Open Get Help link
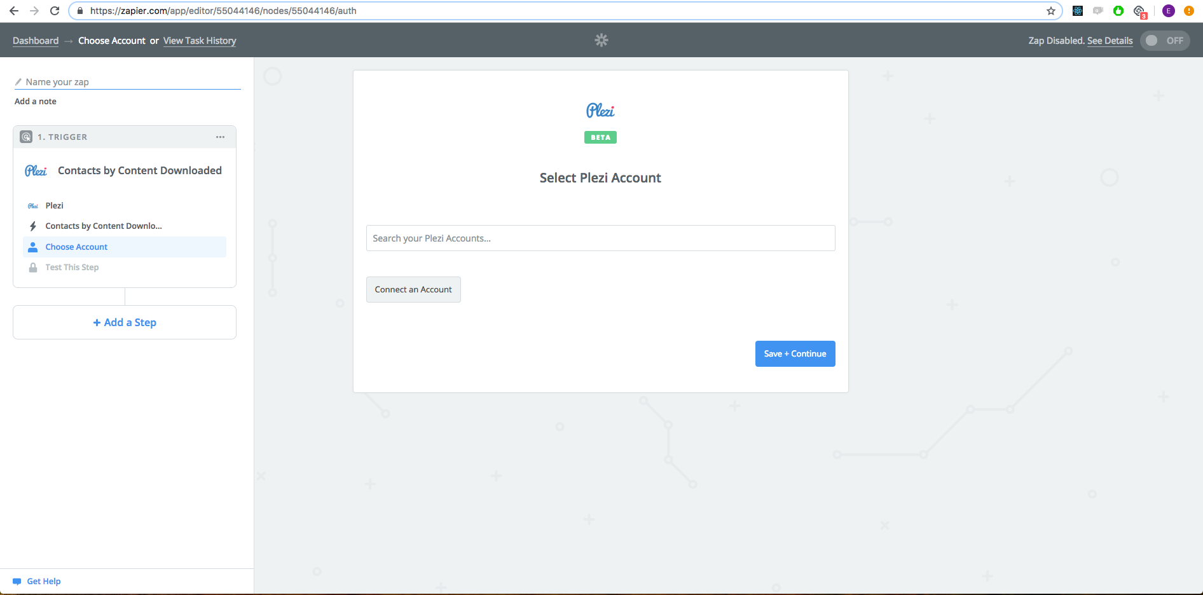The image size is (1203, 595). pos(44,581)
